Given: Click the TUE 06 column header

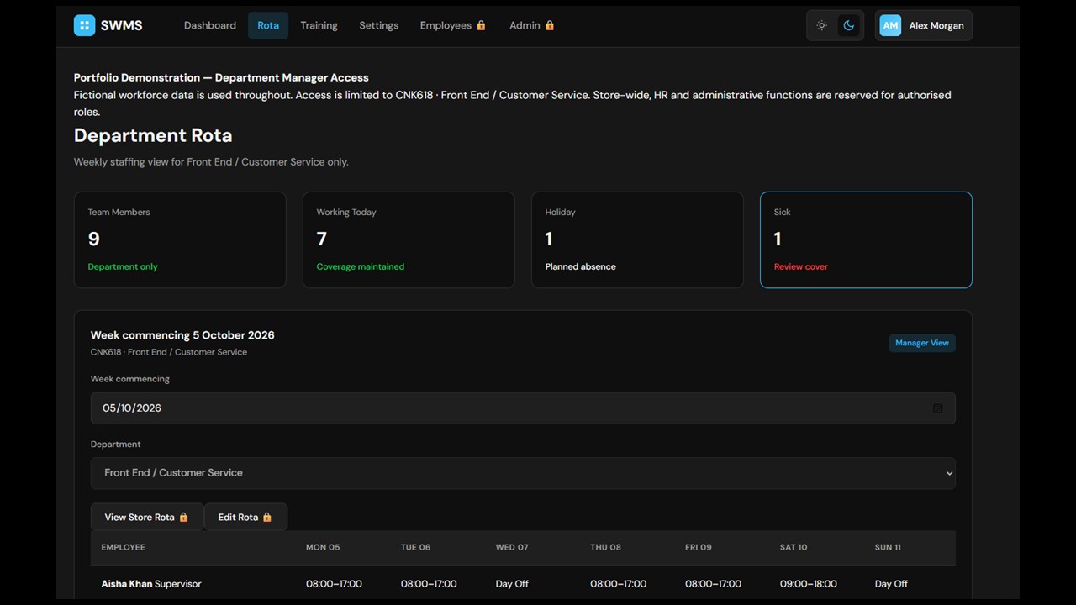Looking at the screenshot, I should coord(415,547).
